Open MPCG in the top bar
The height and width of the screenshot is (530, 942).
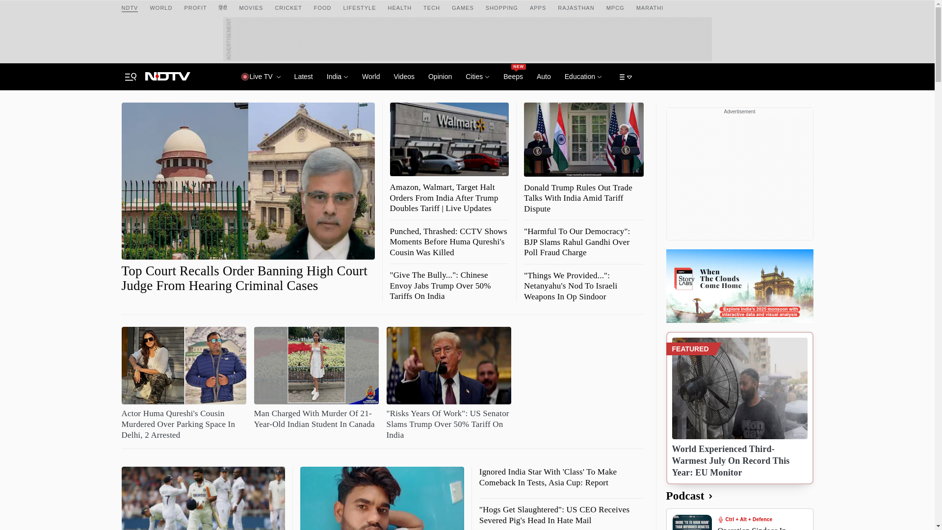pos(615,8)
